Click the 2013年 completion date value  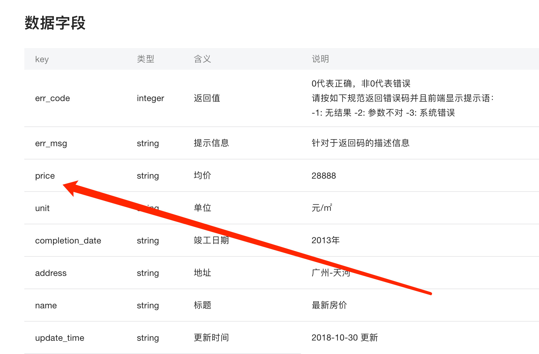coord(325,240)
